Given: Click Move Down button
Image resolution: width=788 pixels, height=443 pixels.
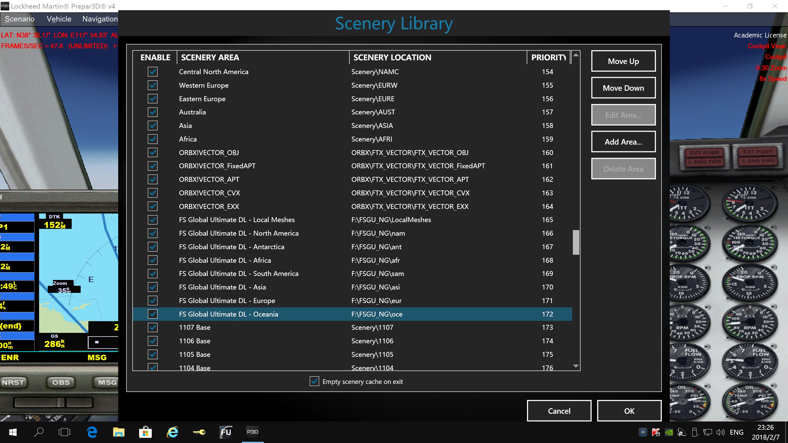Looking at the screenshot, I should (x=623, y=88).
